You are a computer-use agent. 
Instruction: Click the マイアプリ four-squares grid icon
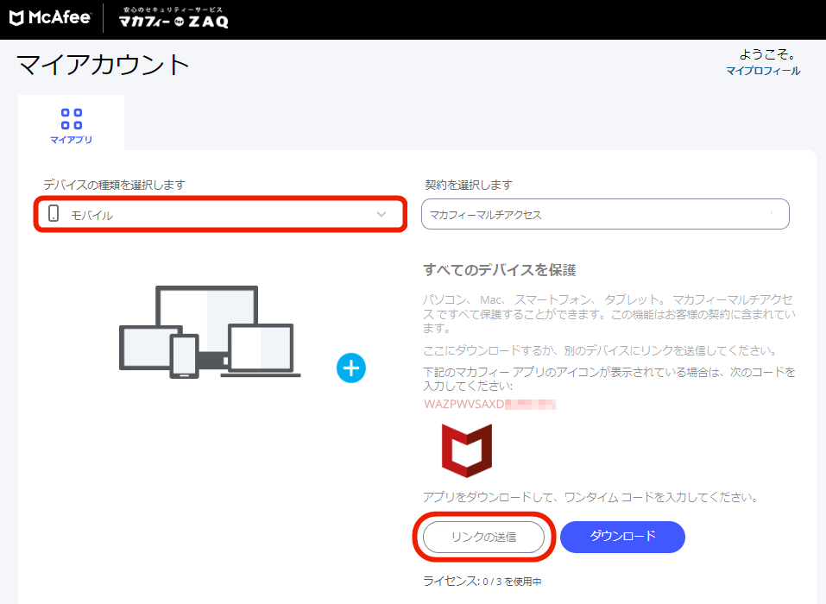[x=71, y=119]
